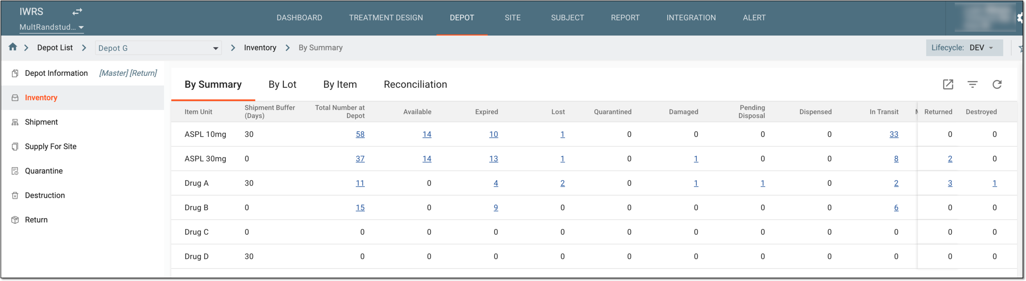Open Destruction in the sidebar

tap(45, 195)
